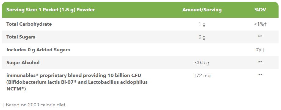Click the Serving Size header text
Screen dimensions: 281x110
tap(50, 10)
